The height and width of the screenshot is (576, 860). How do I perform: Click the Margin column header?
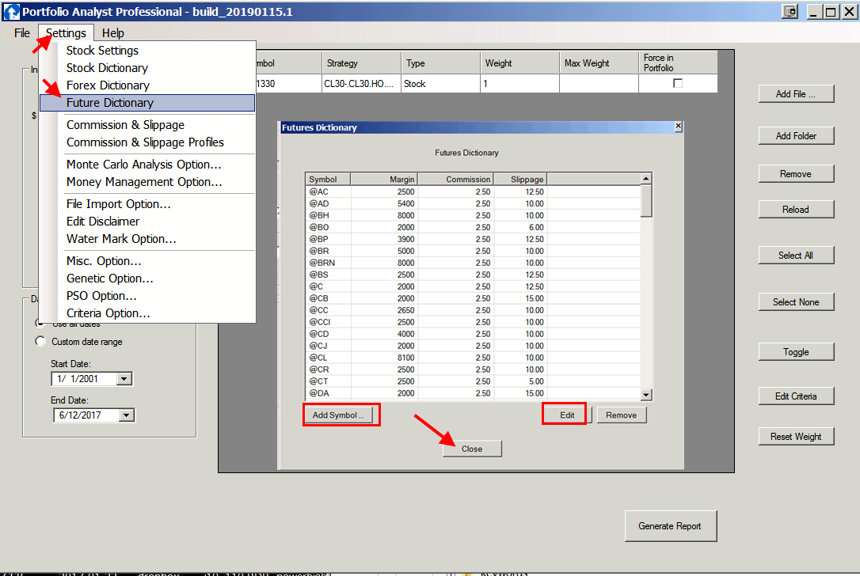[384, 180]
